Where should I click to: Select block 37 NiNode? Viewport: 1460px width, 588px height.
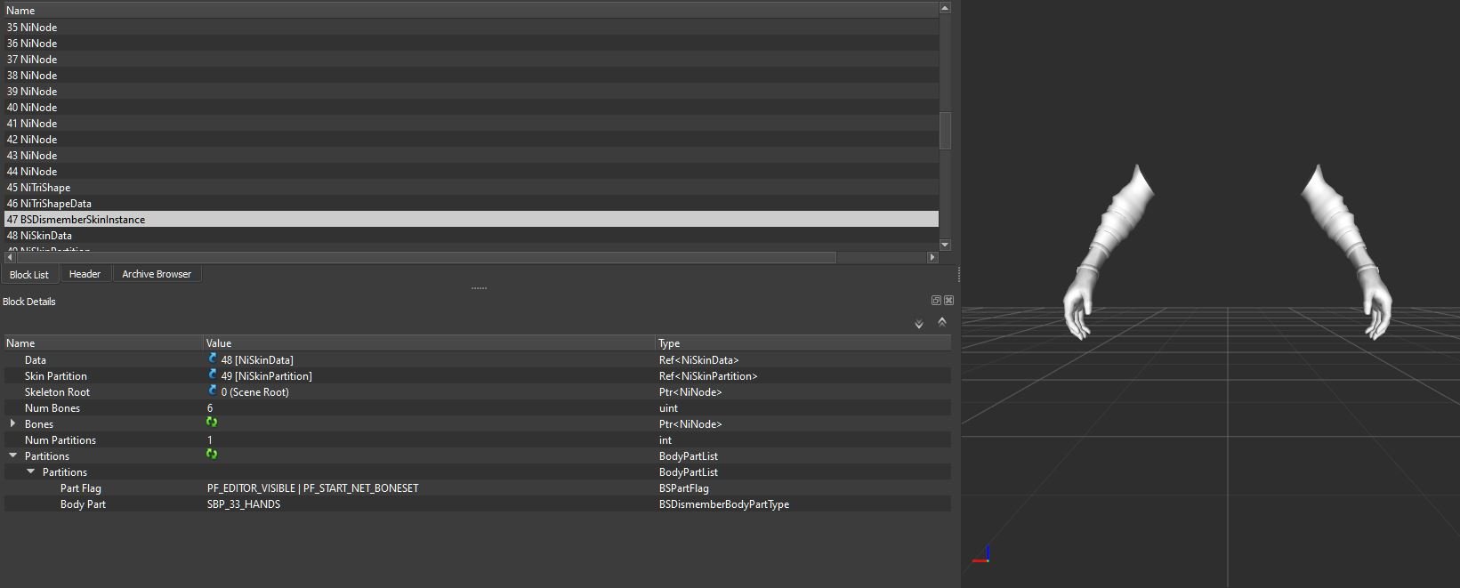pos(471,59)
